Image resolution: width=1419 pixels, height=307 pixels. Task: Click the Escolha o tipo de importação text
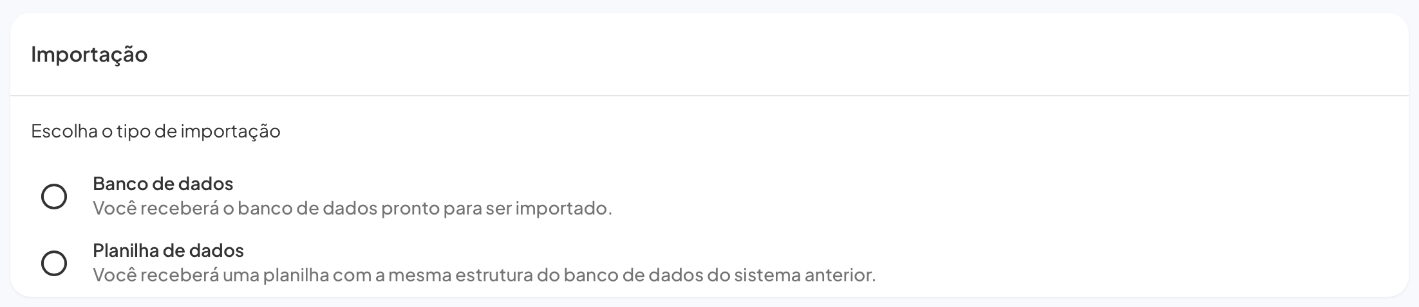[x=155, y=131]
